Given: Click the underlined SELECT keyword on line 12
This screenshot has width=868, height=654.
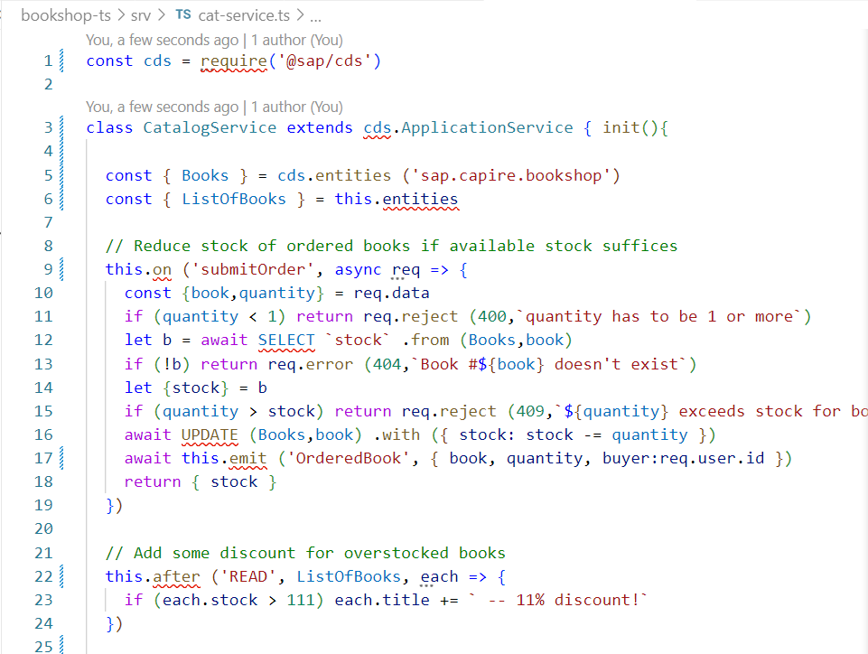Looking at the screenshot, I should tap(286, 340).
